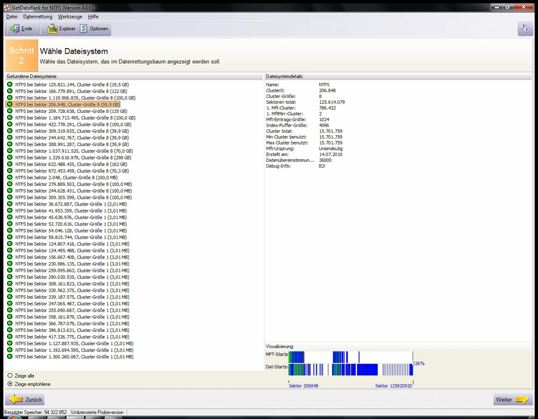538x419 pixels.
Task: Open the Hilfe menu
Action: pos(93,17)
